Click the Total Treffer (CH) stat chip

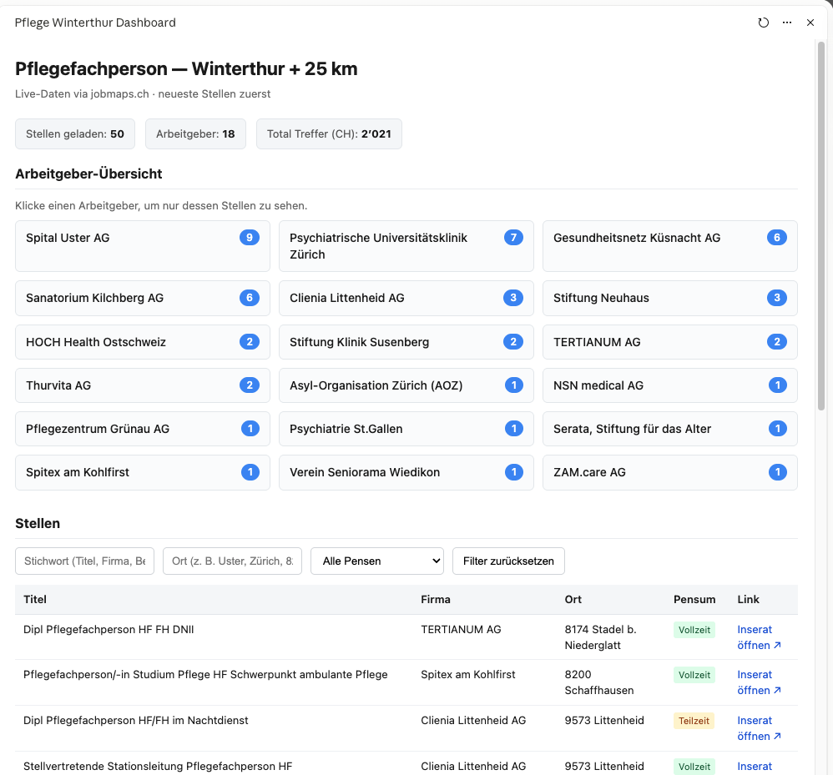coord(329,133)
